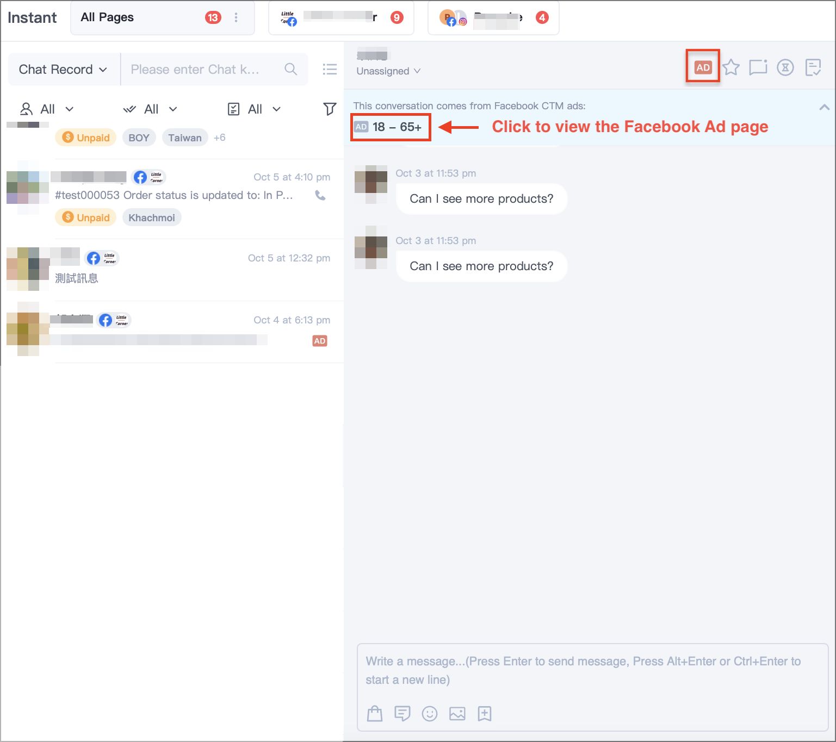Click the Khachmoi tag
This screenshot has width=836, height=742.
pyautogui.click(x=152, y=217)
